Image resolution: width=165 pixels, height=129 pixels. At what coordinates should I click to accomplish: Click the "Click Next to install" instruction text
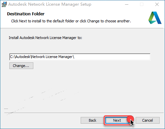tap(71, 21)
